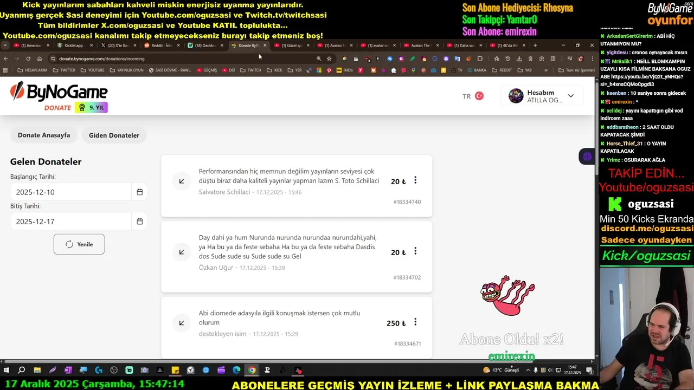Open the TR language link

click(466, 96)
